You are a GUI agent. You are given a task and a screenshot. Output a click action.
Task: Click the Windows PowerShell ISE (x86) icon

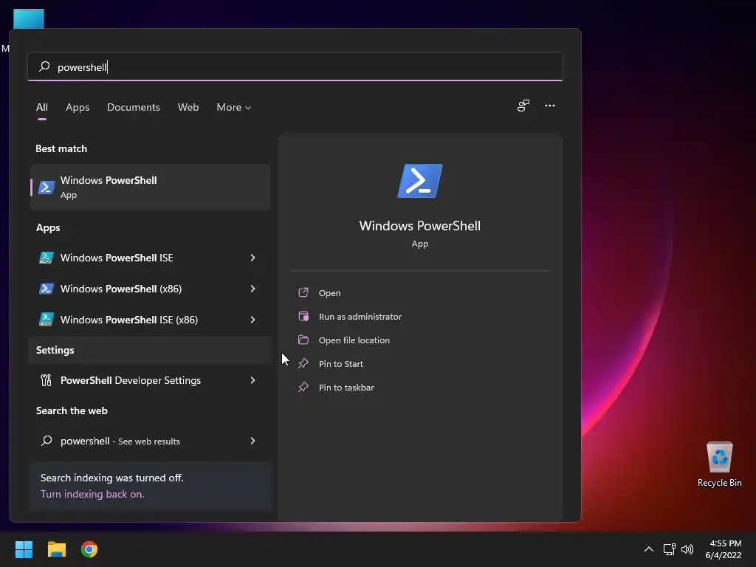click(47, 320)
